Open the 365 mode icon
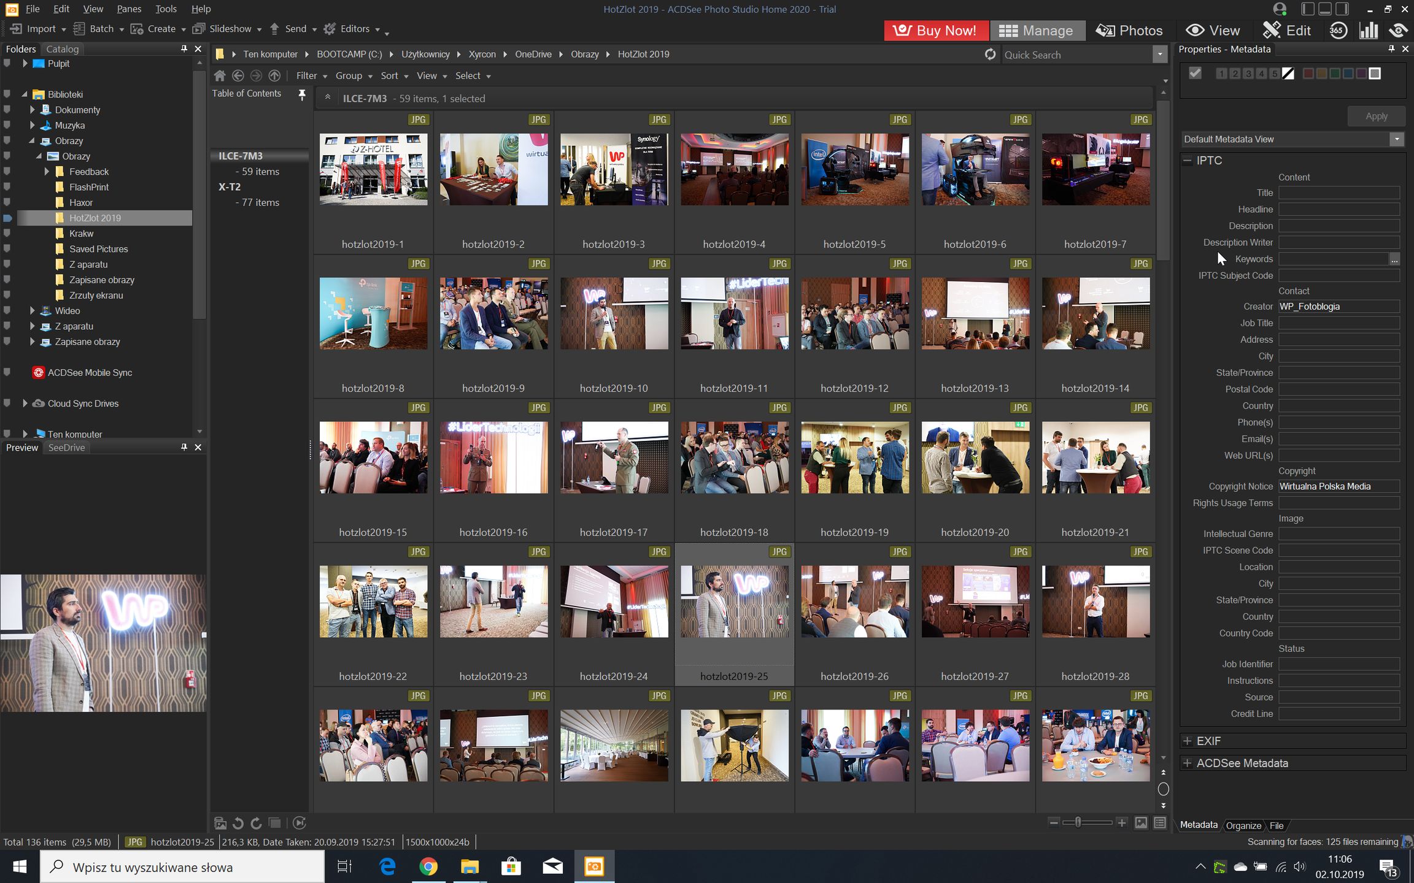This screenshot has height=883, width=1414. pyautogui.click(x=1339, y=31)
